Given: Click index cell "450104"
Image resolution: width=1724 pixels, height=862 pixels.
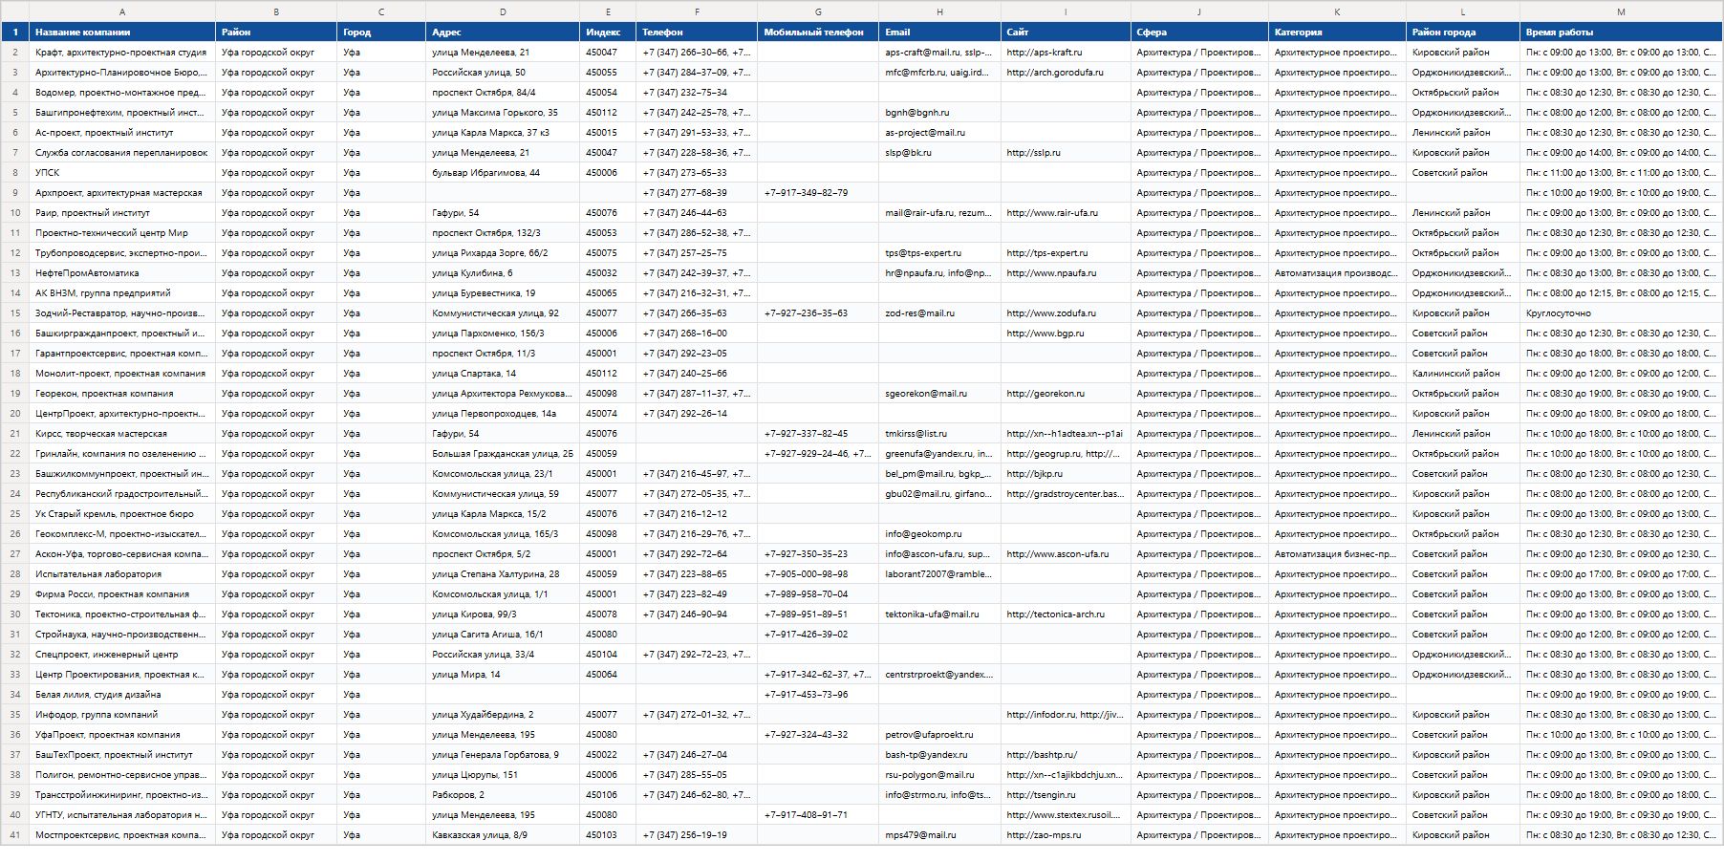Looking at the screenshot, I should (x=608, y=654).
